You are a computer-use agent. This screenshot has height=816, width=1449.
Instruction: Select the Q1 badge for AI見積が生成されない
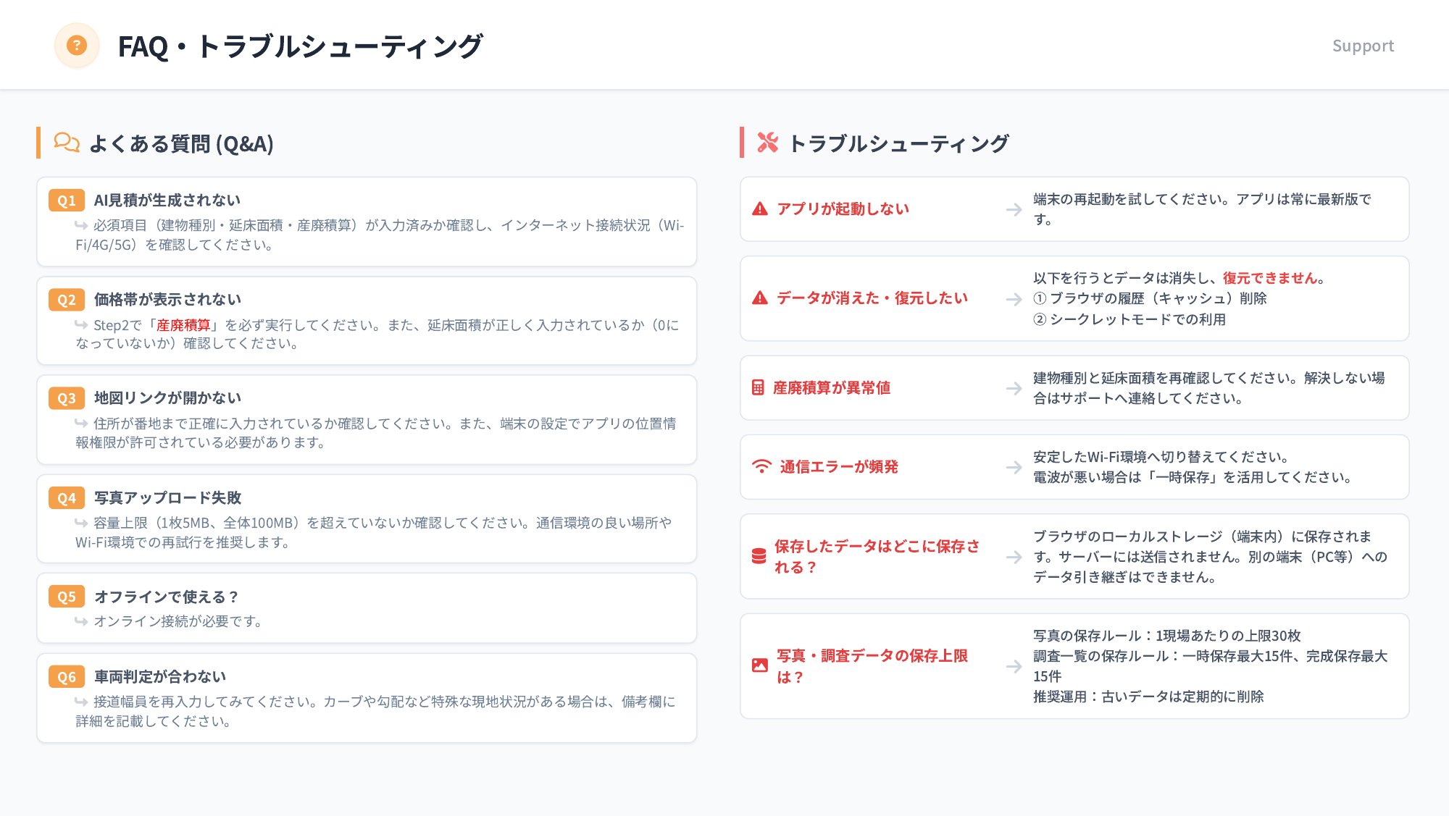click(x=66, y=200)
